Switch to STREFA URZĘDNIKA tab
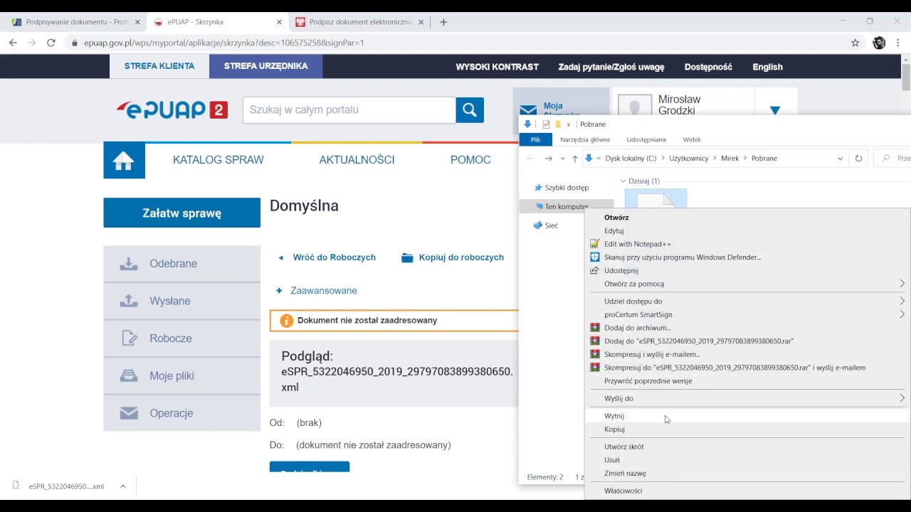Image resolution: width=911 pixels, height=512 pixels. coord(266,66)
